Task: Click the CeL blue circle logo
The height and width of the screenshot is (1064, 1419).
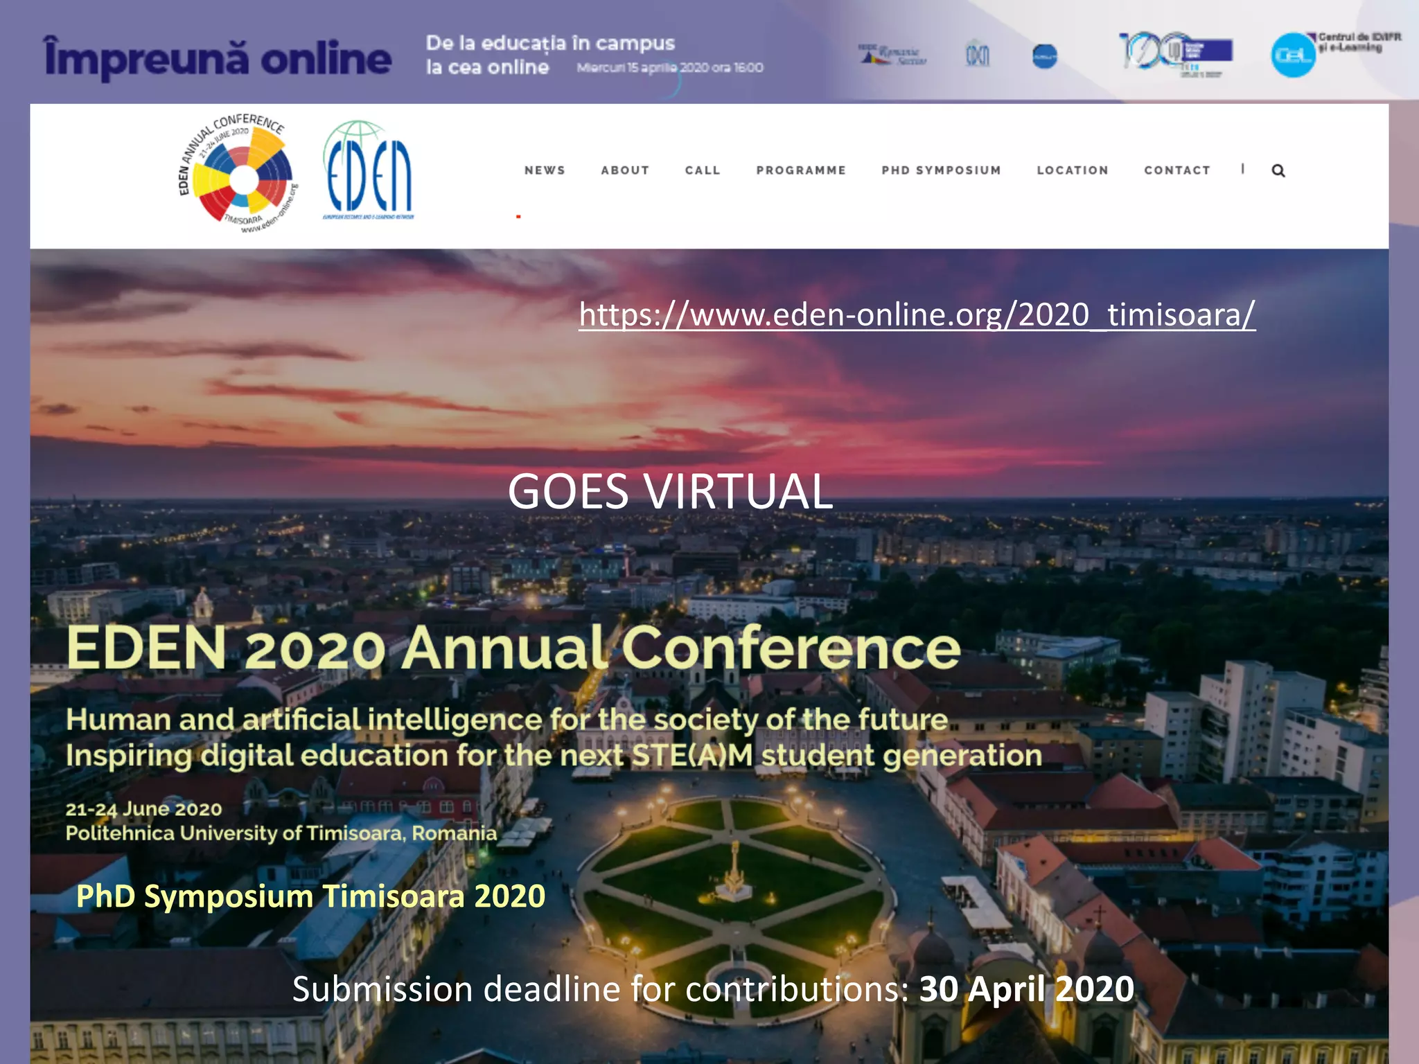Action: click(x=1293, y=55)
